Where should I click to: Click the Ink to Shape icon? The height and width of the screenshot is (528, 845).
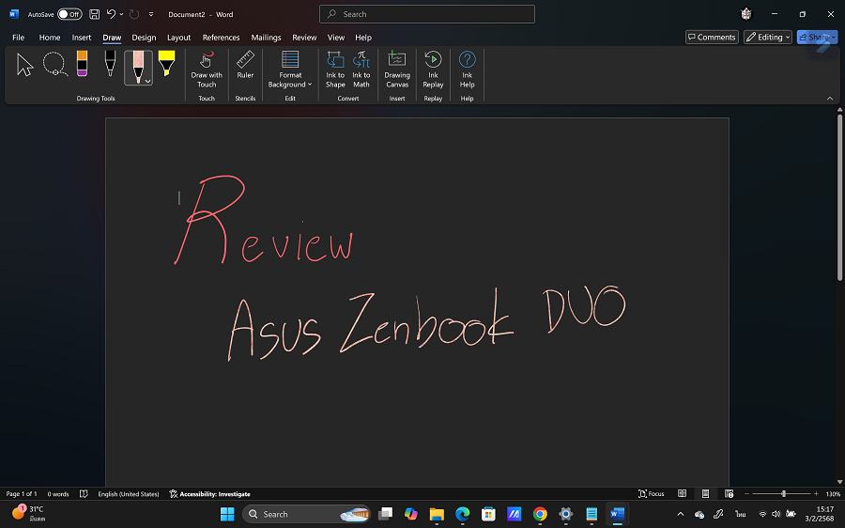click(x=335, y=70)
